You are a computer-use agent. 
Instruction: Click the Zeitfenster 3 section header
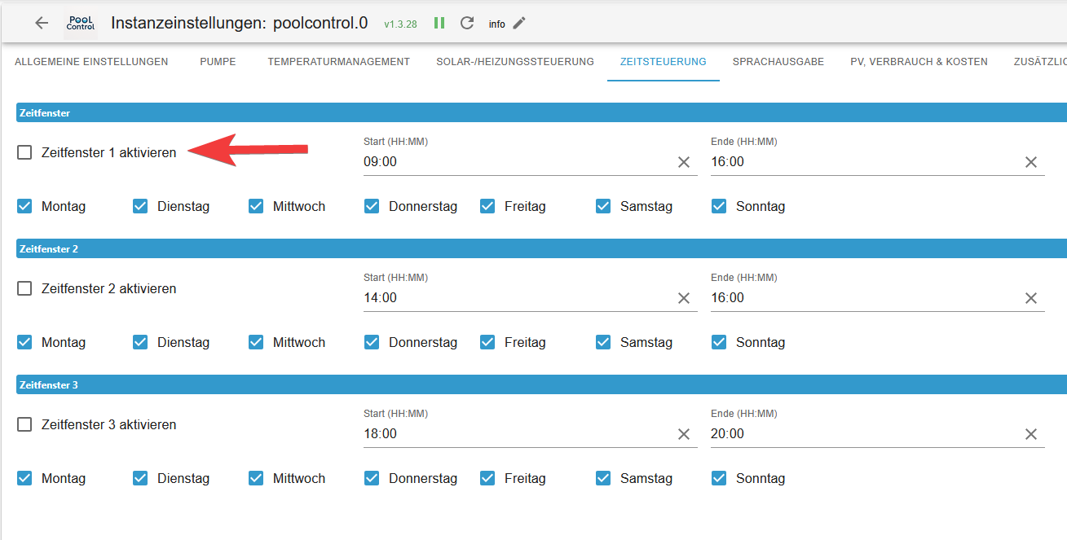tap(541, 384)
